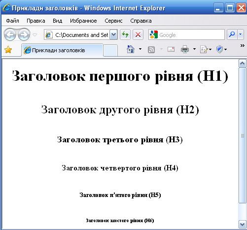Screen dimensions: 247x230
Task: Click the Google search provider icon
Action: [x=154, y=34]
